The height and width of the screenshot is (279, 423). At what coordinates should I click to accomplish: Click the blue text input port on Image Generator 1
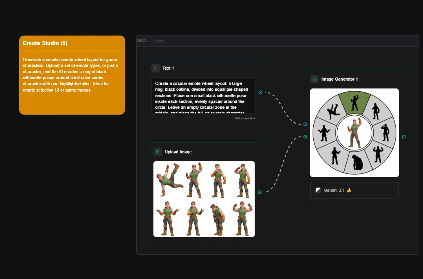305,124
